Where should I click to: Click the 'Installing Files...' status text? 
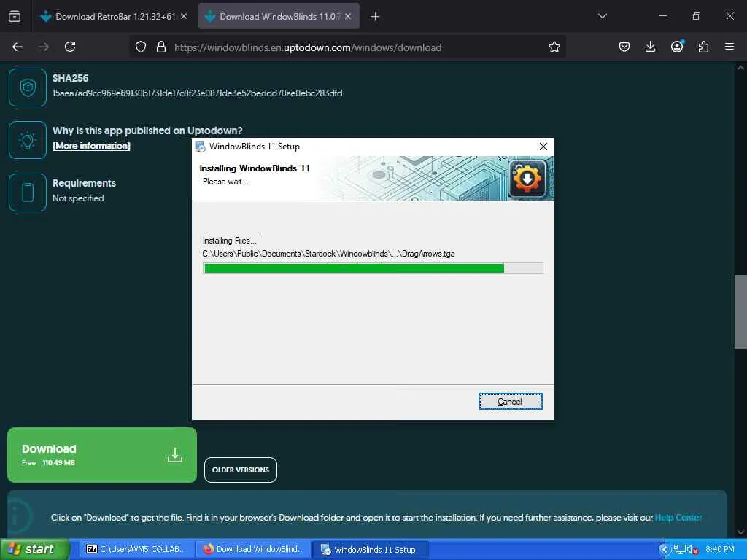point(230,241)
